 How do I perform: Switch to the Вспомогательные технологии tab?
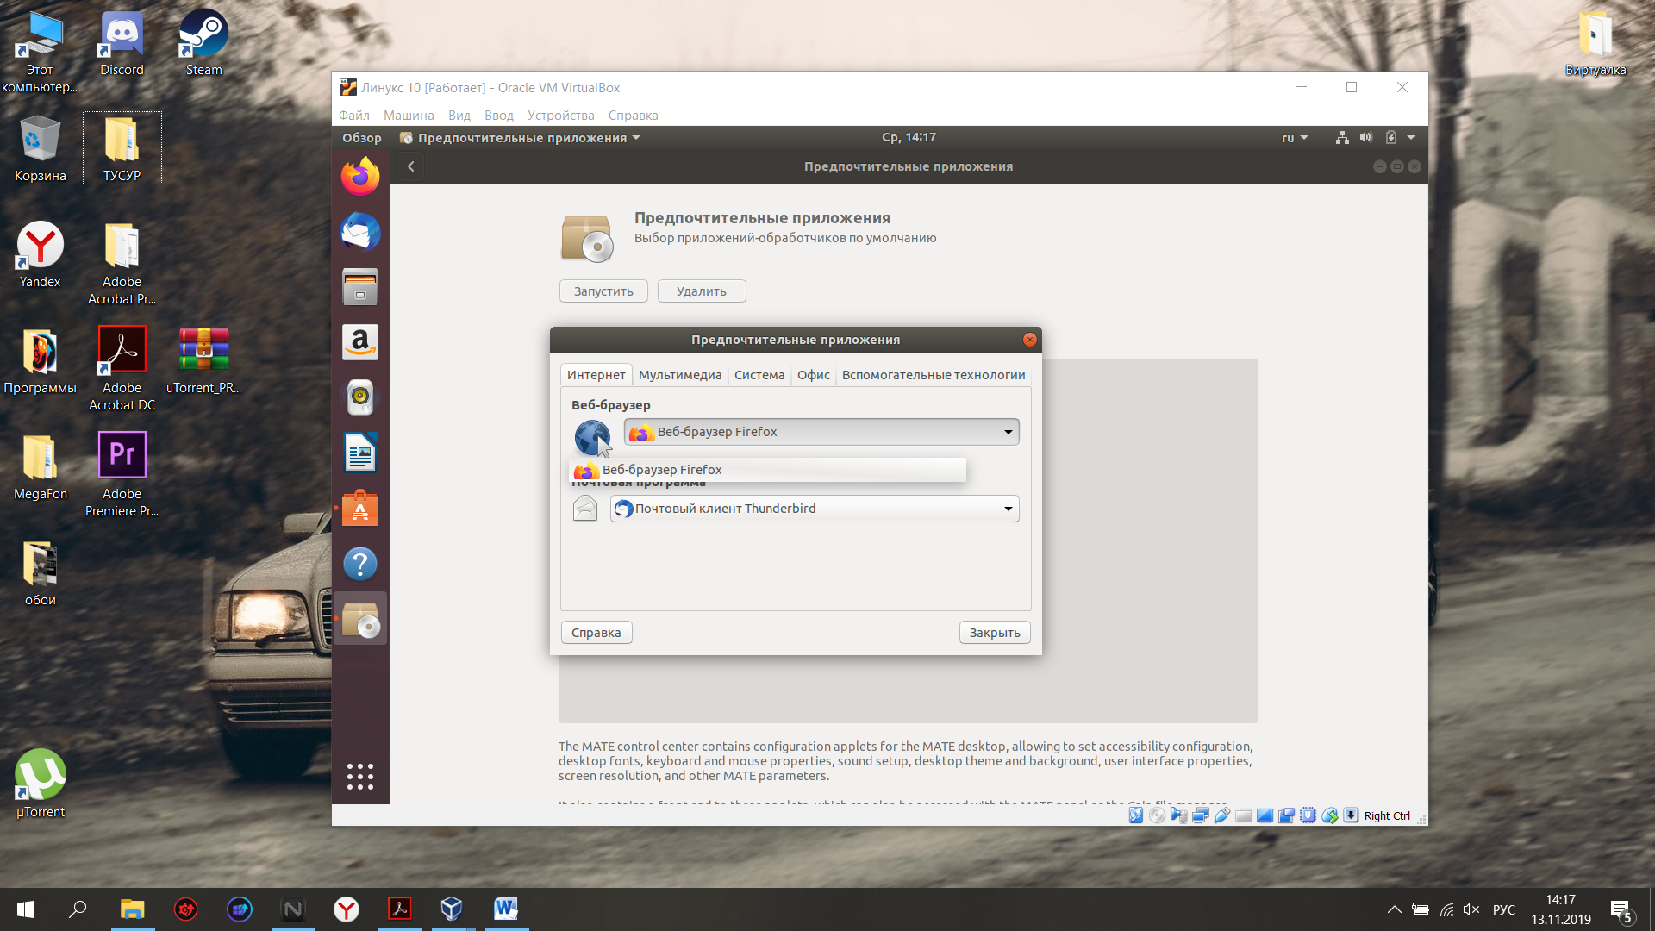point(934,375)
